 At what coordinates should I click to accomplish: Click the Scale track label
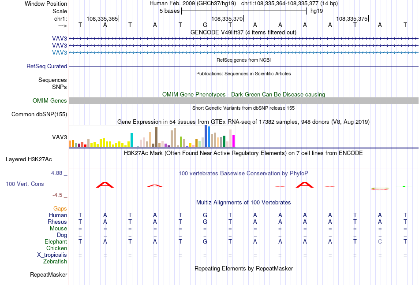click(x=60, y=11)
